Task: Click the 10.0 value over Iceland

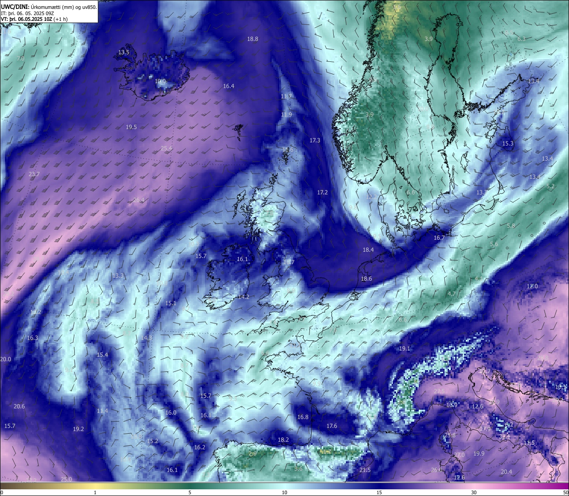Action: click(x=160, y=81)
